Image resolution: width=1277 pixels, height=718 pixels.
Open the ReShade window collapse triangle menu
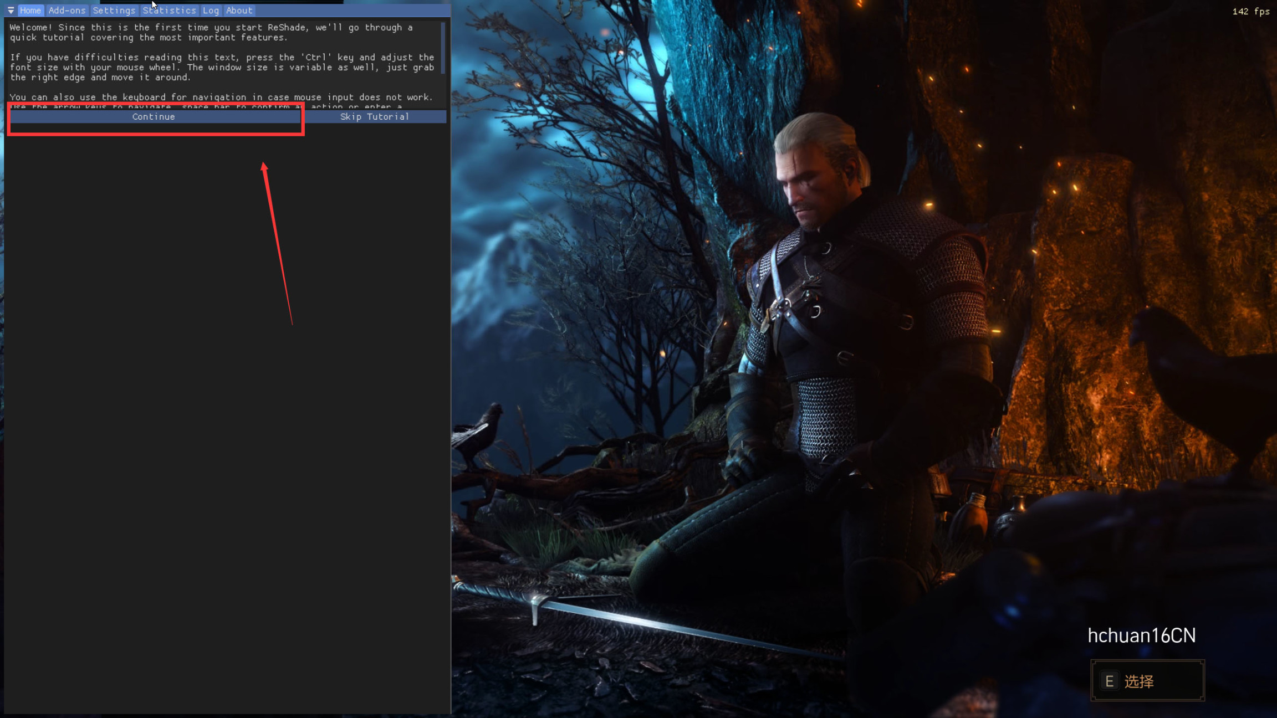(11, 10)
